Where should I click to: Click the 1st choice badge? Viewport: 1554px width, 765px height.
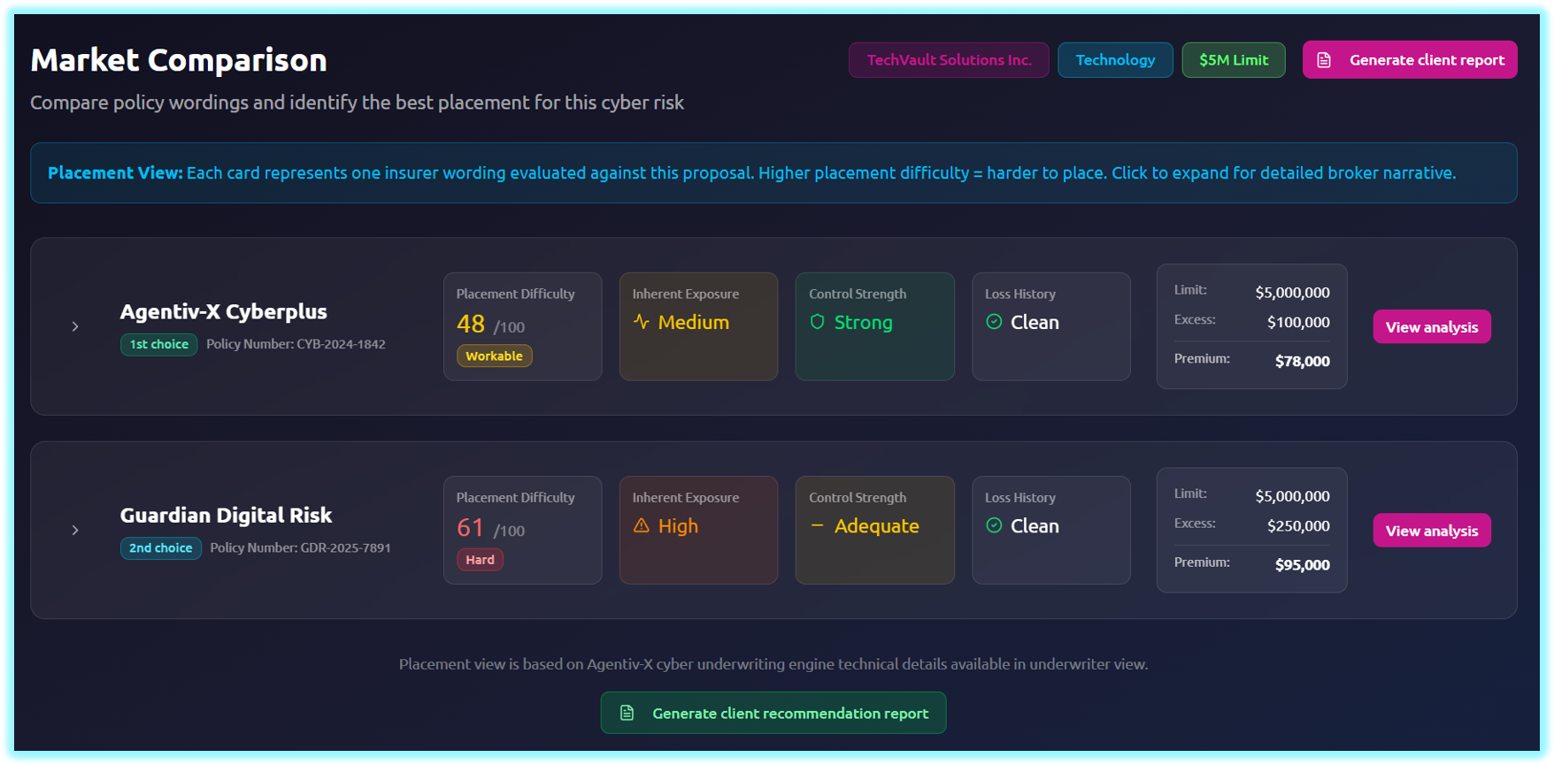(x=159, y=344)
